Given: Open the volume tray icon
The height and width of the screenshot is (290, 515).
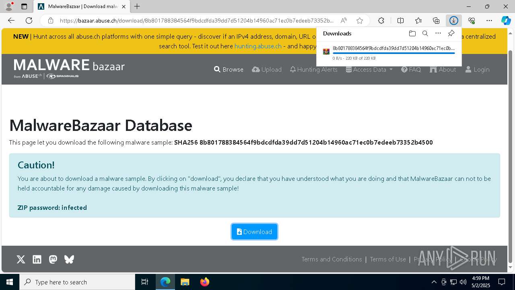Looking at the screenshot, I should 463,282.
